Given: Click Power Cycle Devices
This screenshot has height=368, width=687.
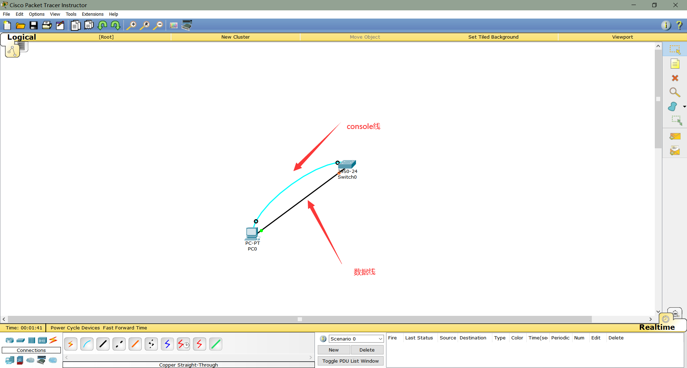Looking at the screenshot, I should [75, 328].
